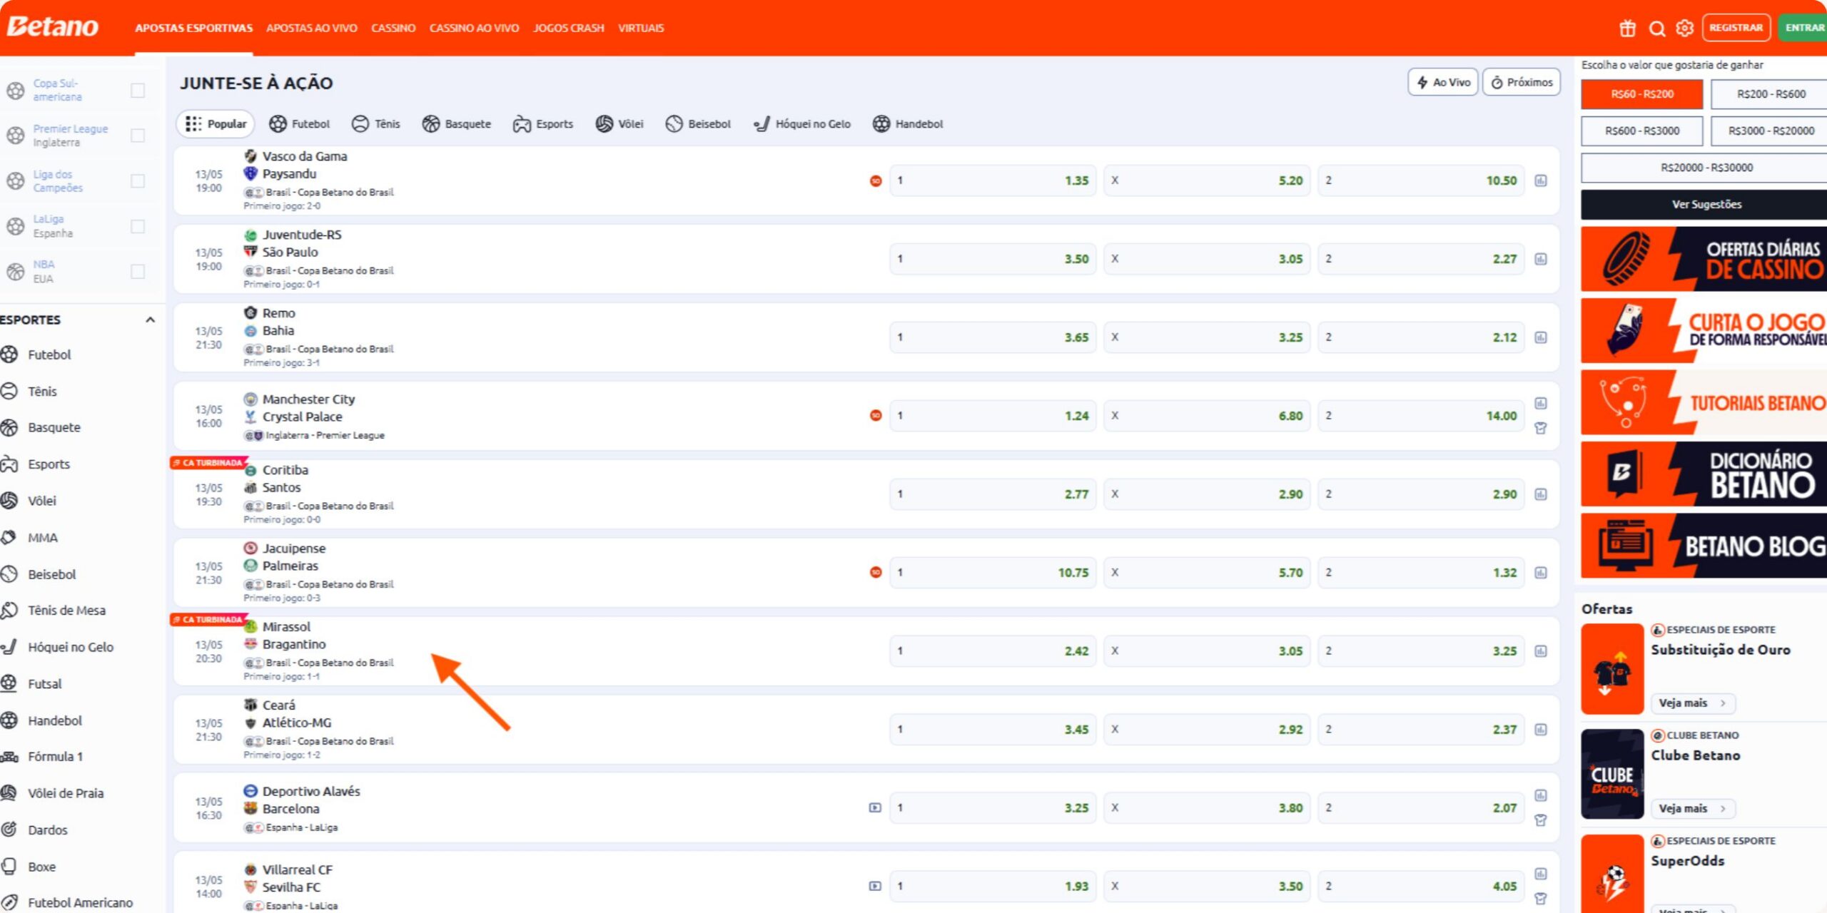Open the Mirassol team name
1827x913 pixels.
pyautogui.click(x=286, y=627)
